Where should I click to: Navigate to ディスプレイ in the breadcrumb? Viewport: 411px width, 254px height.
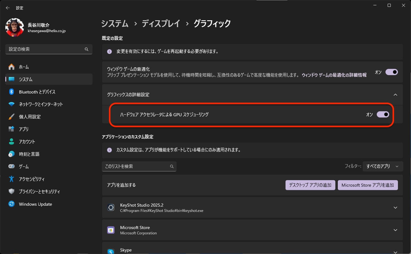[161, 23]
